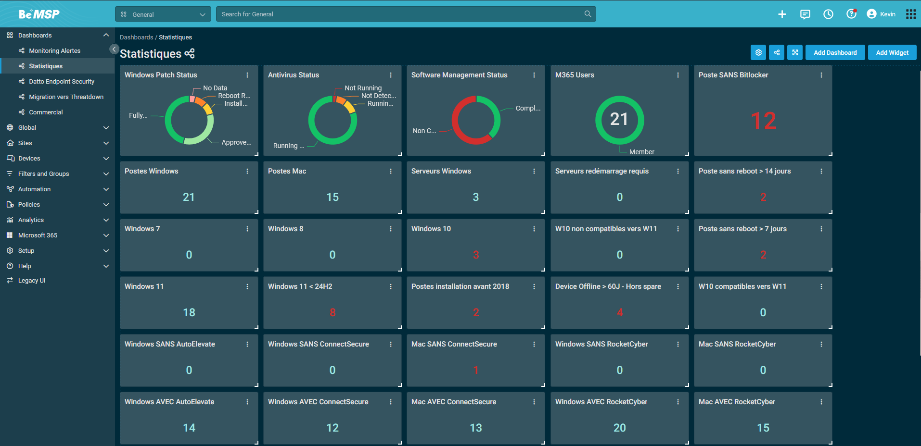Click share icon next to Statistiques title
Image resolution: width=921 pixels, height=446 pixels.
coord(190,54)
